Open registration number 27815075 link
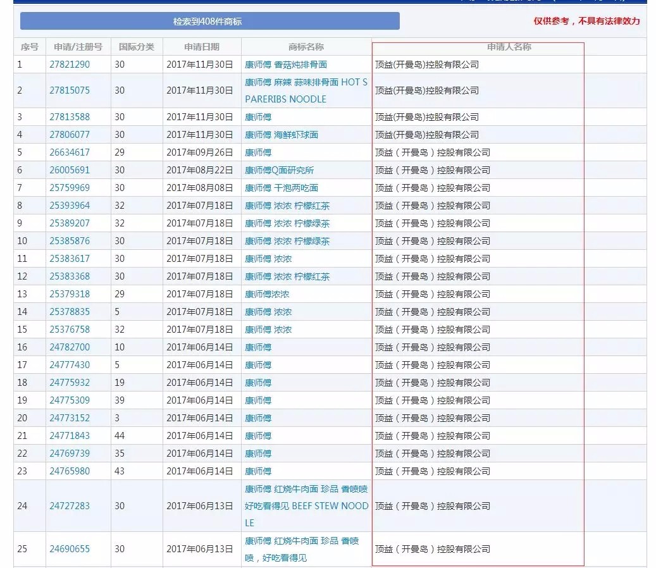This screenshot has height=568, width=656. point(70,90)
